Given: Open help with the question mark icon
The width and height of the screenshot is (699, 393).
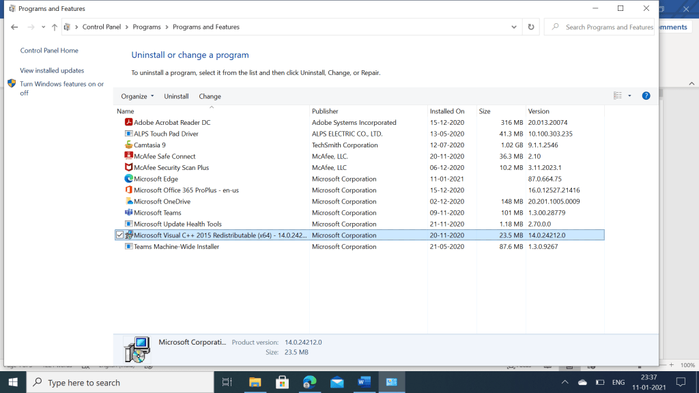Looking at the screenshot, I should tap(646, 96).
